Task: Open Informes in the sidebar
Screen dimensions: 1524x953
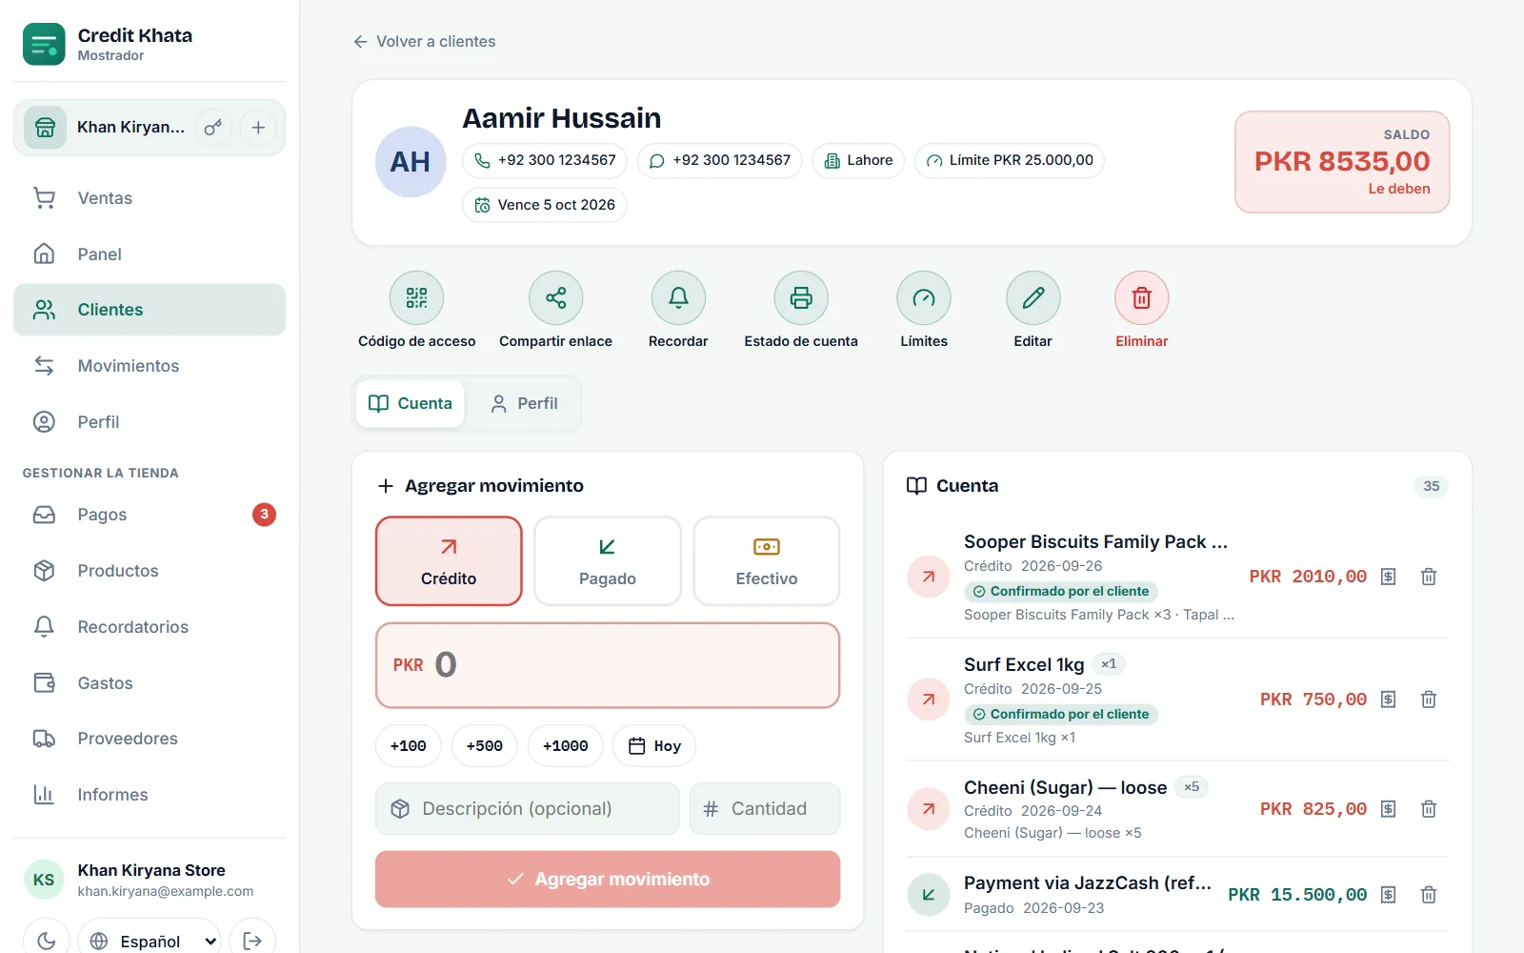Action: click(x=150, y=795)
